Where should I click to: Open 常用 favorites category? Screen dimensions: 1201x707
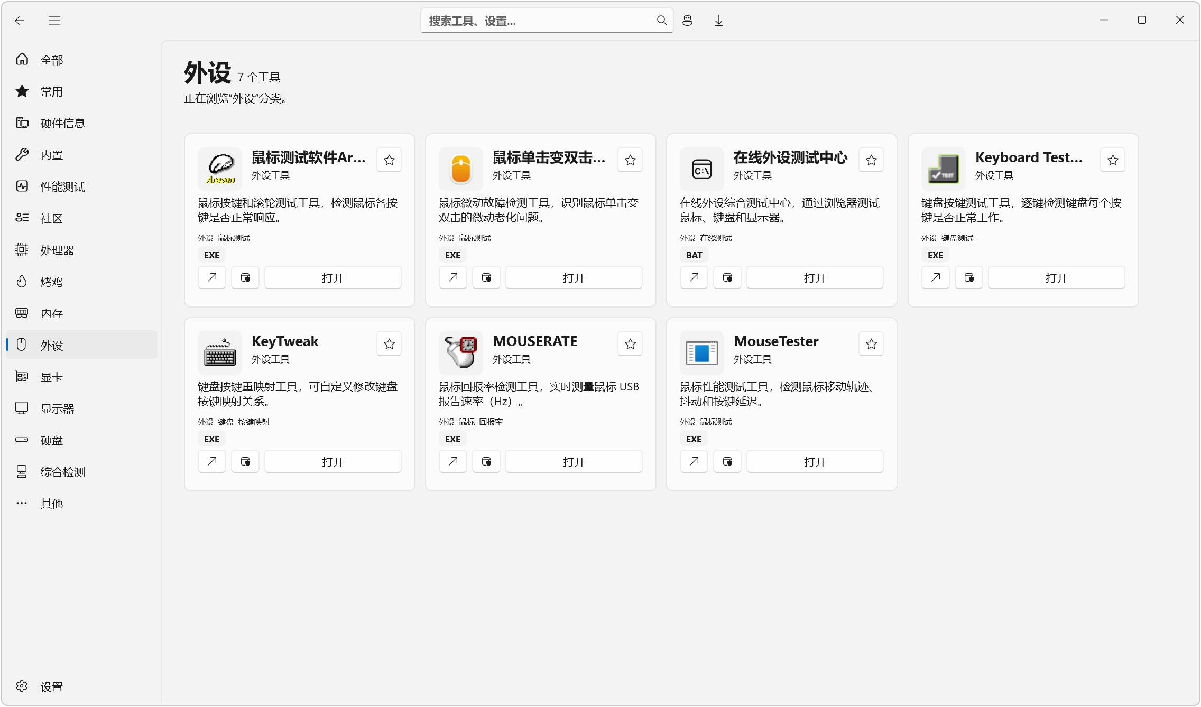click(x=81, y=91)
